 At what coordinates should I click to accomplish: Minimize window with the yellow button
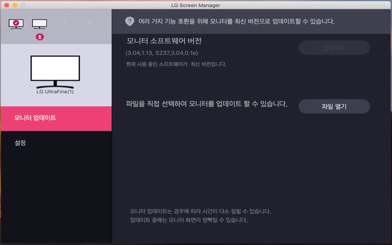[15, 5]
